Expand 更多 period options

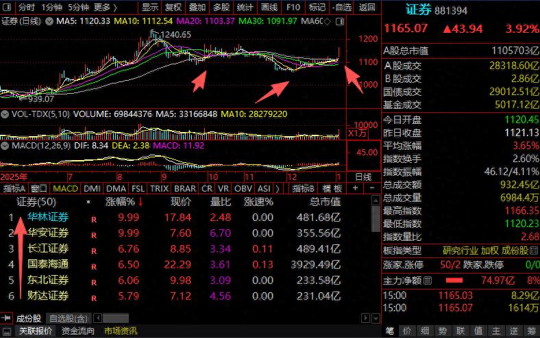(x=106, y=8)
